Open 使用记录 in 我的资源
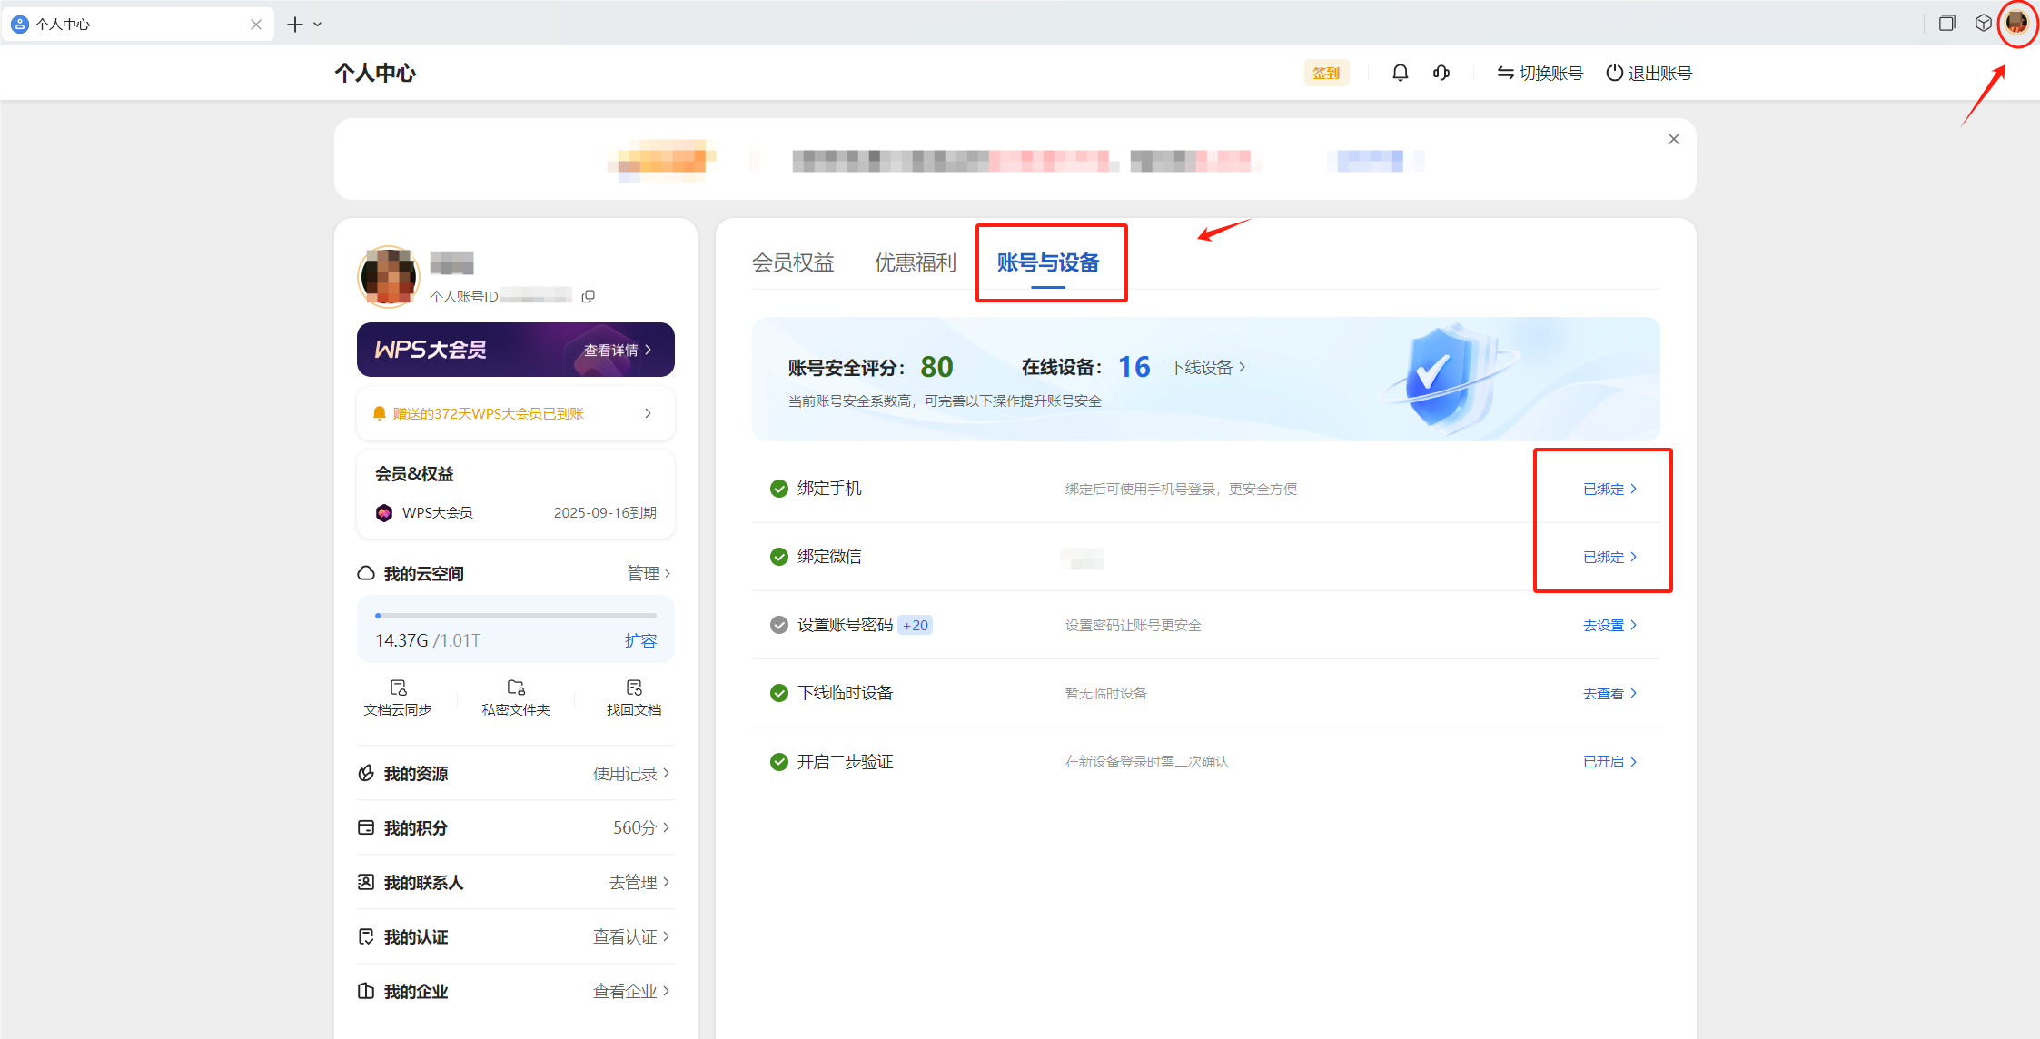 pos(631,773)
